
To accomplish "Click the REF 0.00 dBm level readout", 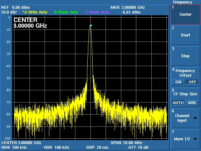I will 15,8.
